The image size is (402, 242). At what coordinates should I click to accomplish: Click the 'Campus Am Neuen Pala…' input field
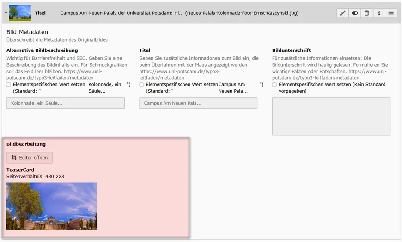198,103
